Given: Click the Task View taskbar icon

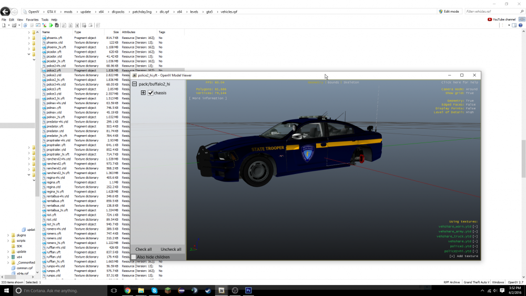Looking at the screenshot, I should tap(114, 291).
